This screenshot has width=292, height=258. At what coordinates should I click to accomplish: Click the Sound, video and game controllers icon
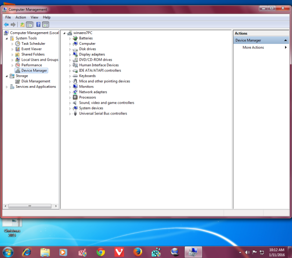point(75,103)
